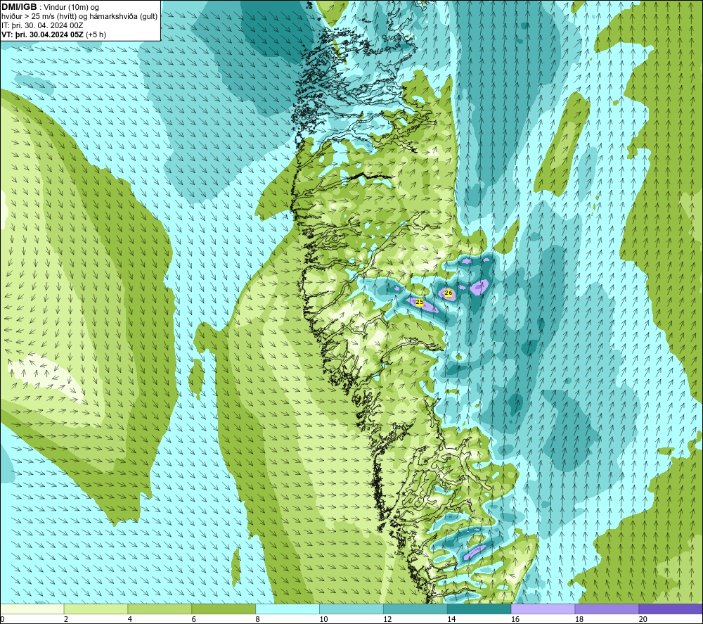Click the 12–14 teal legend swatch

click(x=415, y=609)
